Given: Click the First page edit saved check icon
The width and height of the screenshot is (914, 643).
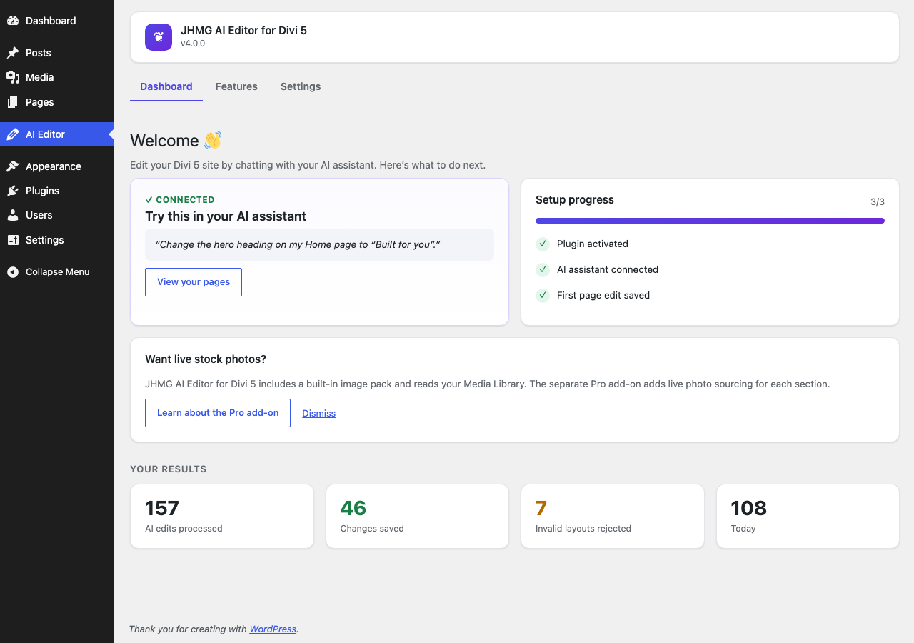Looking at the screenshot, I should pos(543,295).
